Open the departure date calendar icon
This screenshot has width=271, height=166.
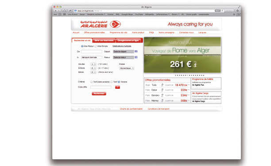tap(136, 51)
